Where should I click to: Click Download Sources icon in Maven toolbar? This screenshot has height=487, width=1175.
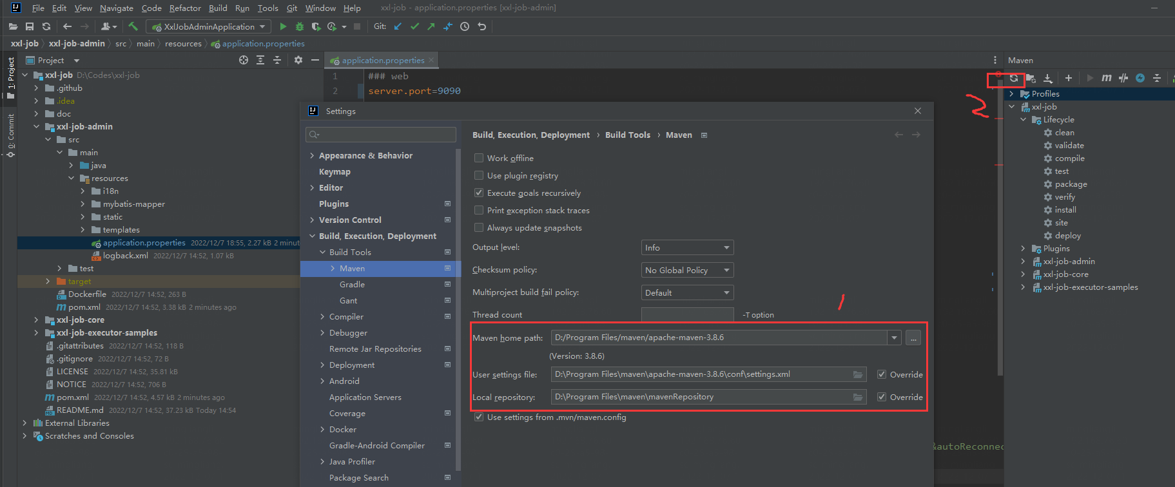point(1048,78)
